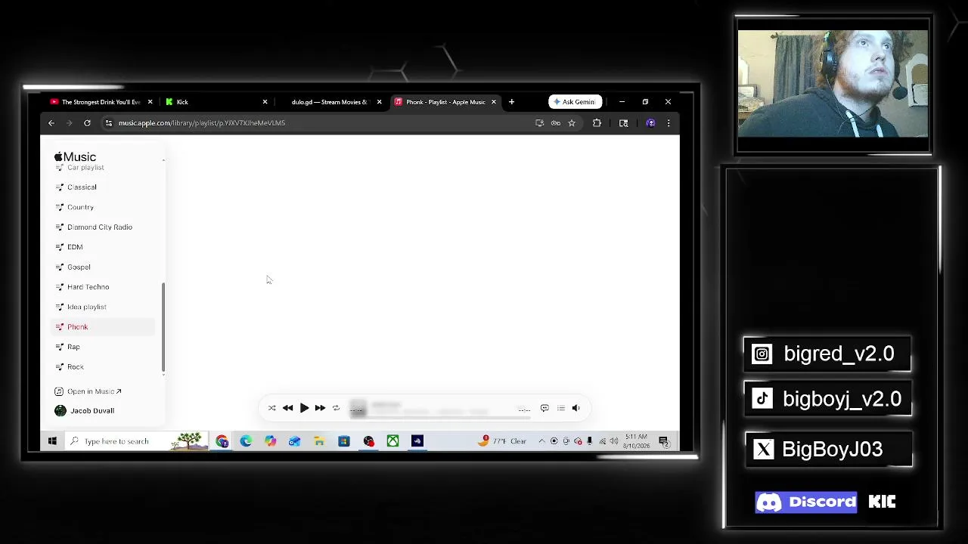968x544 pixels.
Task: Open Google Chrome from the taskbar
Action: coord(222,441)
